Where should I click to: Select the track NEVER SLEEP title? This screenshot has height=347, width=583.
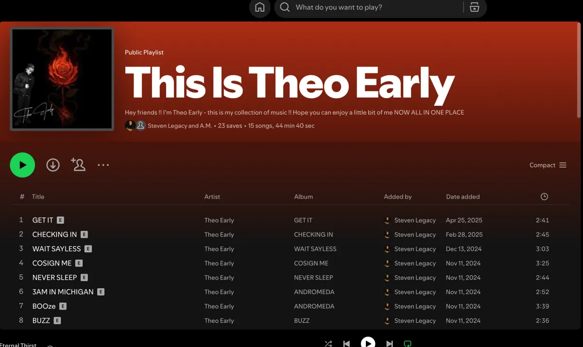tap(54, 277)
